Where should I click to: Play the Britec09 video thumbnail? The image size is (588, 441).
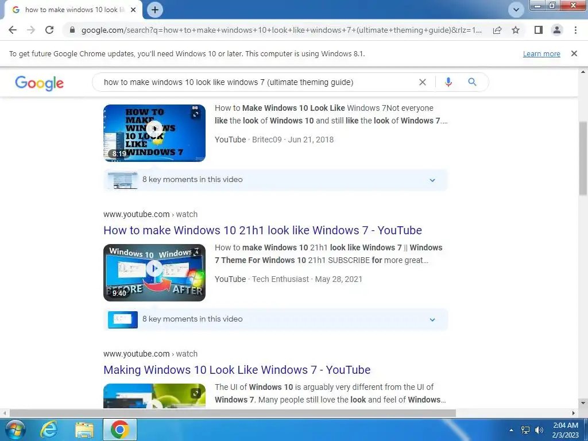click(154, 133)
